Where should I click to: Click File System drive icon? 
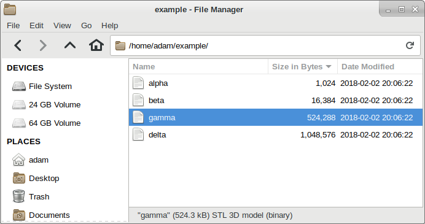point(18,87)
